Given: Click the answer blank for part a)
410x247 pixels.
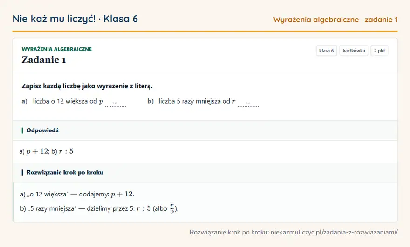Looking at the screenshot, I should [116, 103].
